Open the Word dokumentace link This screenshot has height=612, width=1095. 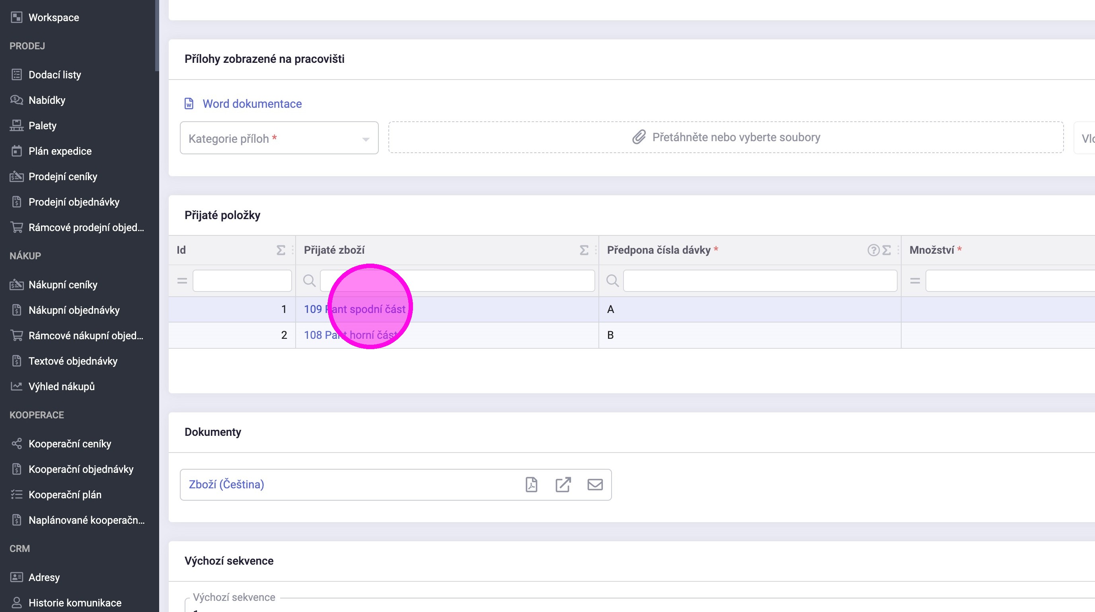pyautogui.click(x=251, y=104)
